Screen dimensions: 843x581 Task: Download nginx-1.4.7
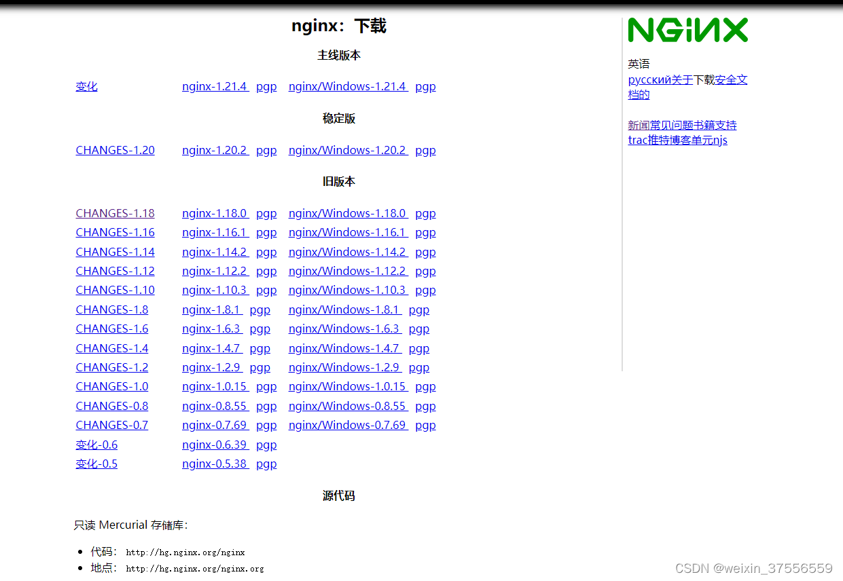tap(212, 348)
